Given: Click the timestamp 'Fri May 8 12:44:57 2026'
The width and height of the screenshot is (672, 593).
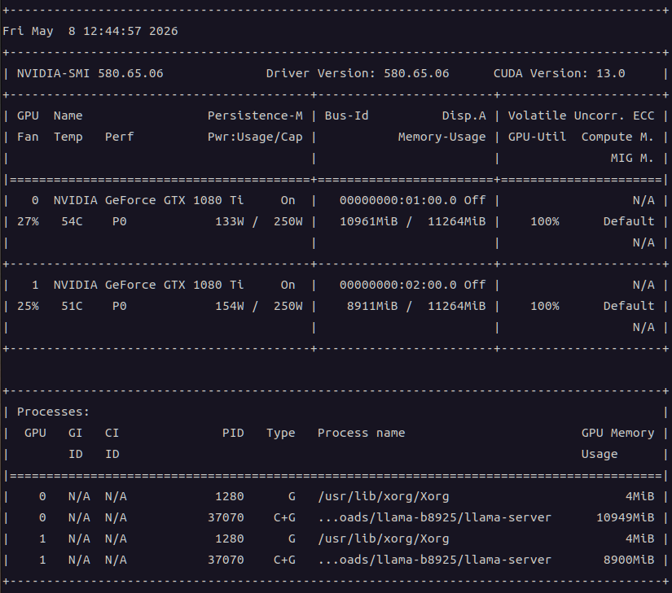Looking at the screenshot, I should click(x=90, y=31).
